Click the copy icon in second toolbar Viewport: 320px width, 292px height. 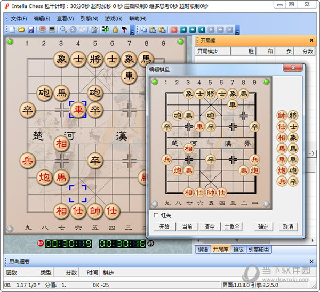pos(144,29)
